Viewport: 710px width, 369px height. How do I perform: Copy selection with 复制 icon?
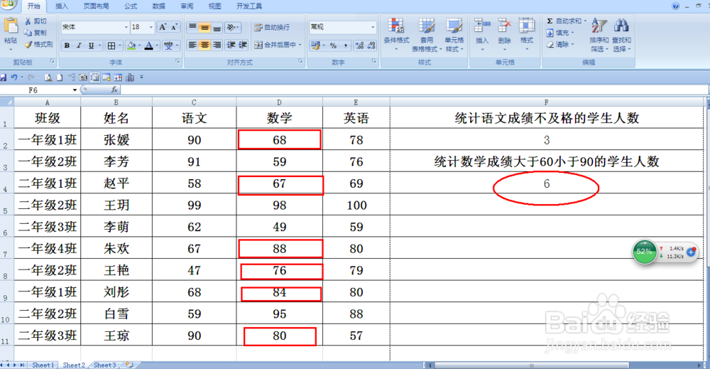(35, 33)
